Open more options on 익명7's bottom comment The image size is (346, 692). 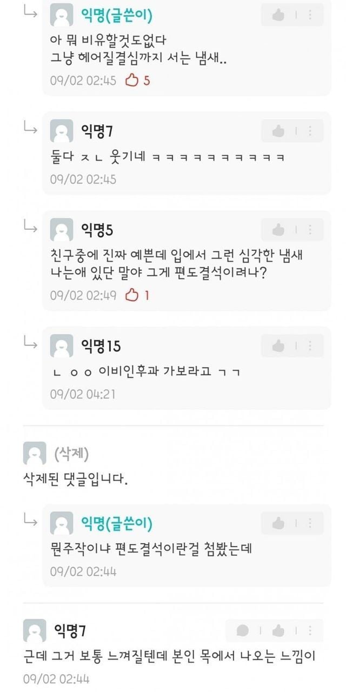tap(310, 630)
